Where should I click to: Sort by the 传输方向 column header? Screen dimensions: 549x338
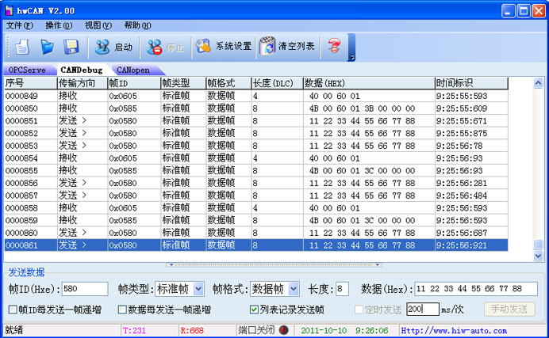click(83, 83)
